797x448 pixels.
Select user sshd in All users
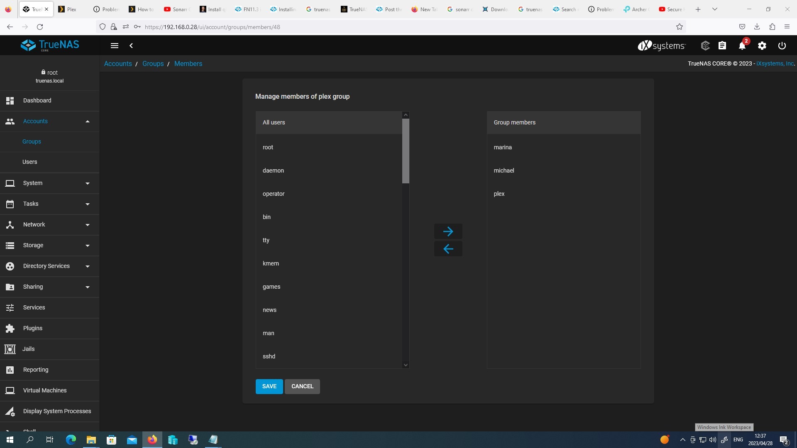coord(329,357)
